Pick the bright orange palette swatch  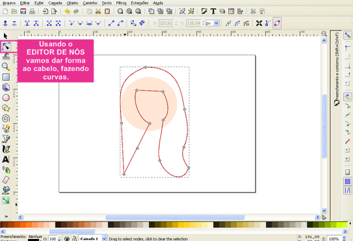23,225
